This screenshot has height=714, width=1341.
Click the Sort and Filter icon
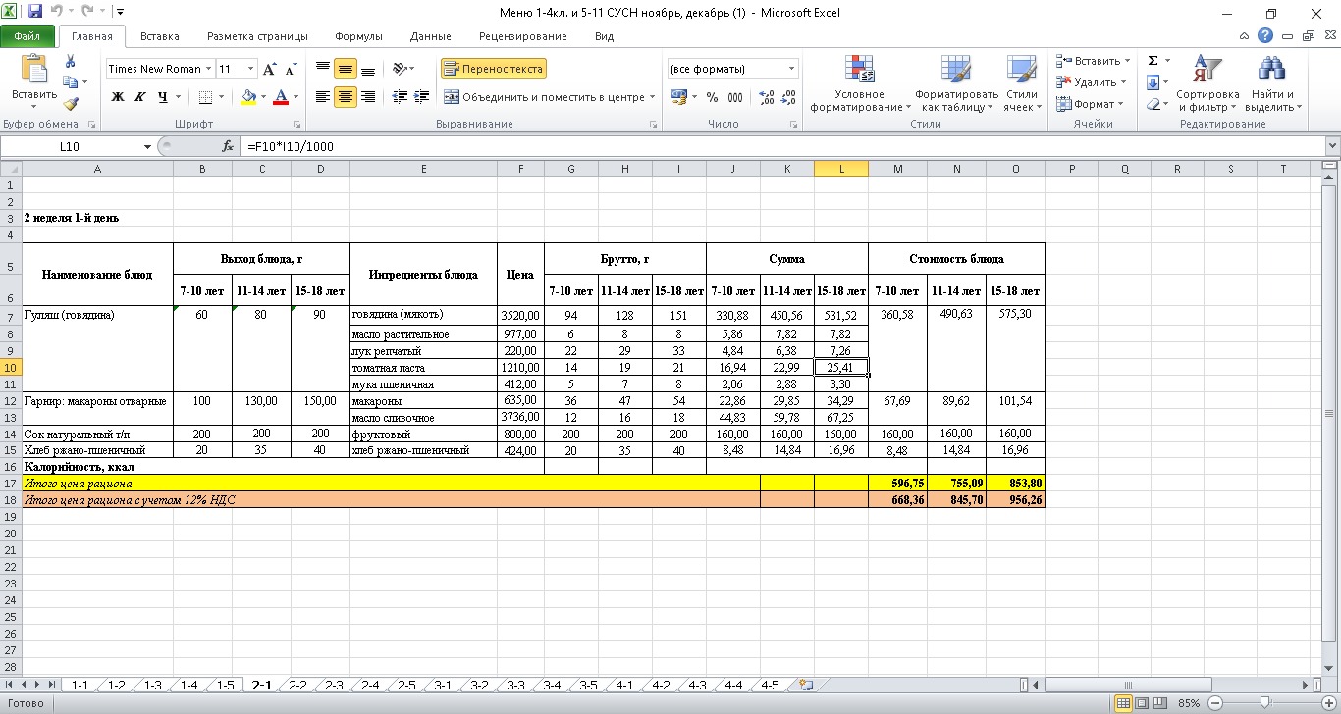coord(1208,71)
